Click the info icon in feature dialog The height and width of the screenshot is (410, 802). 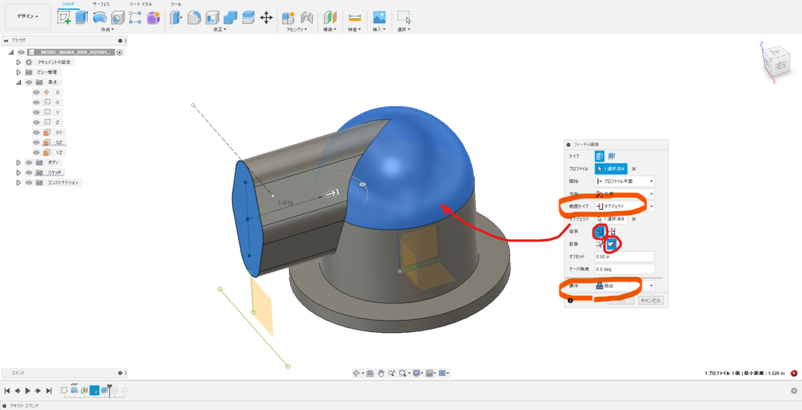tap(570, 300)
